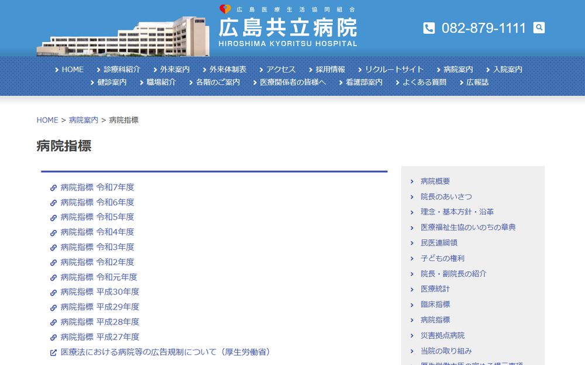Open 当院の取り組み in the sidebar
The image size is (585, 365).
(446, 351)
